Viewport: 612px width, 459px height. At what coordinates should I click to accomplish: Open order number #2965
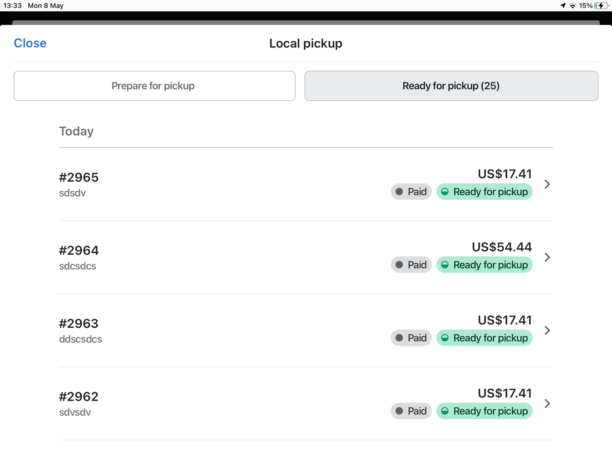79,177
